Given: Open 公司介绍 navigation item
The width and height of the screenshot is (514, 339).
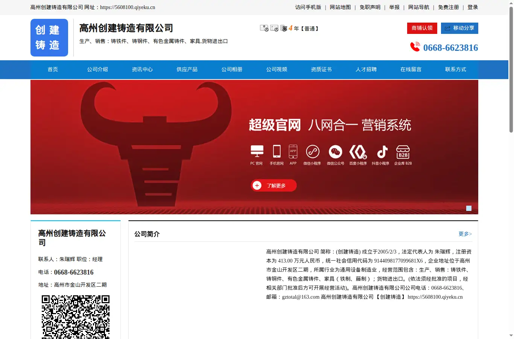Looking at the screenshot, I should pyautogui.click(x=97, y=69).
